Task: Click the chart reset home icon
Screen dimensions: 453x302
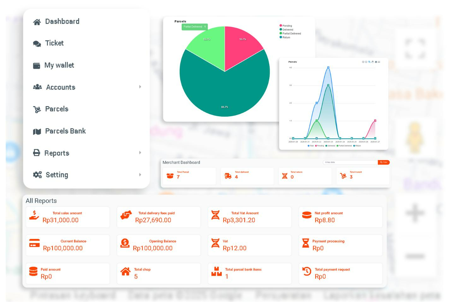Action: click(376, 62)
